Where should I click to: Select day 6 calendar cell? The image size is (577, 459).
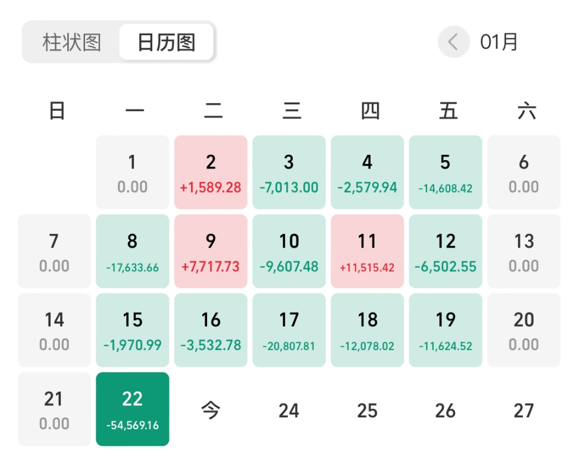coord(523,172)
